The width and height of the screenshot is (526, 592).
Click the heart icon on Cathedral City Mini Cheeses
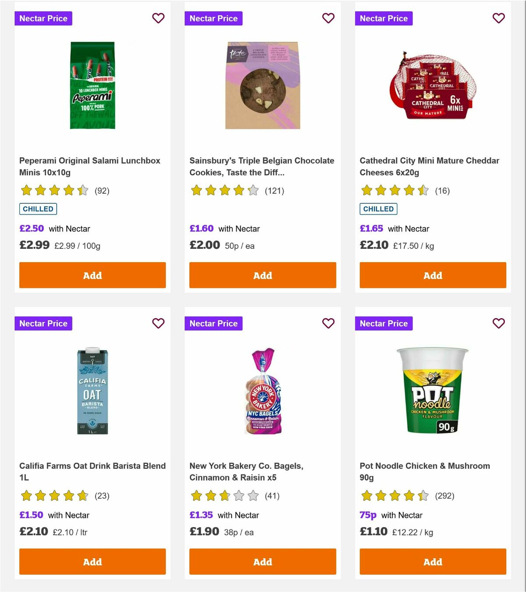(x=498, y=18)
